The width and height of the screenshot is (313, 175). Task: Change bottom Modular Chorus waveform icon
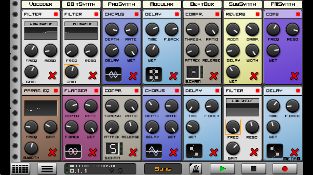pos(154,151)
